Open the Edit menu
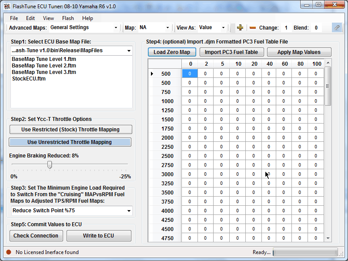348x261 pixels. tap(30, 18)
